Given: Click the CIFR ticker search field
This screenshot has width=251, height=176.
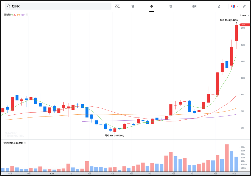Looking at the screenshot, I should [x=60, y=6].
